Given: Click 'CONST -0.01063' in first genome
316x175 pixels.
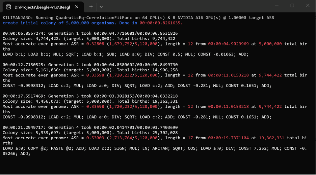Looking at the screenshot, I should pyautogui.click(x=216, y=54).
